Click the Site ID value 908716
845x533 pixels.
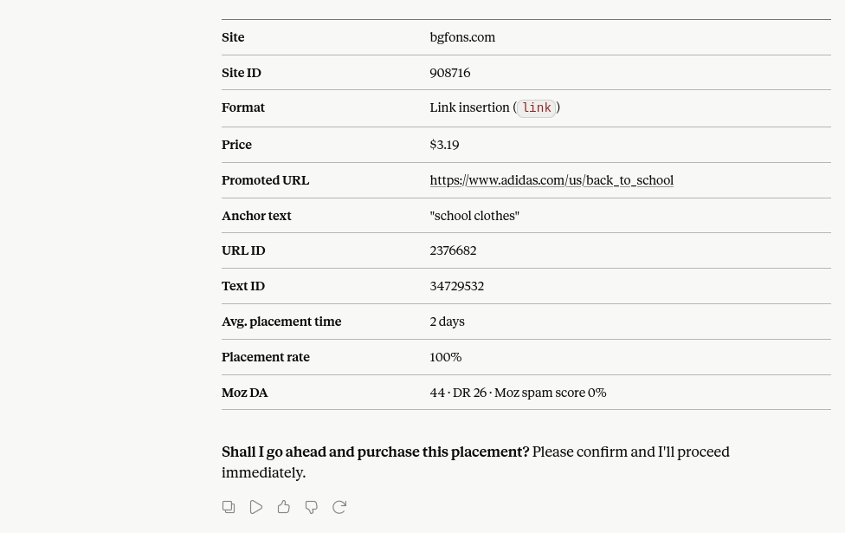click(x=450, y=73)
